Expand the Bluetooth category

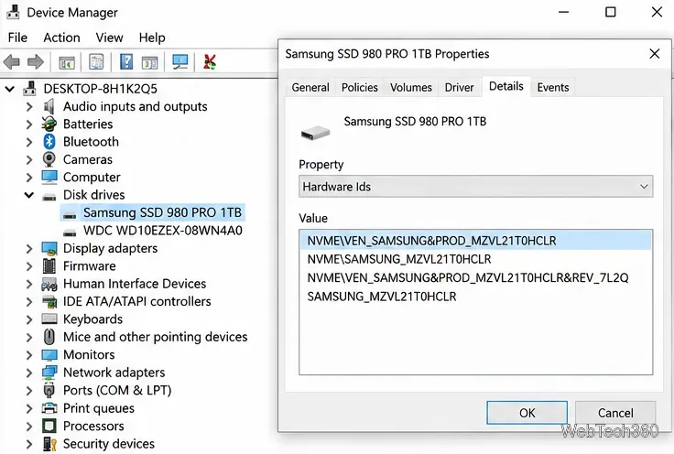tap(28, 142)
